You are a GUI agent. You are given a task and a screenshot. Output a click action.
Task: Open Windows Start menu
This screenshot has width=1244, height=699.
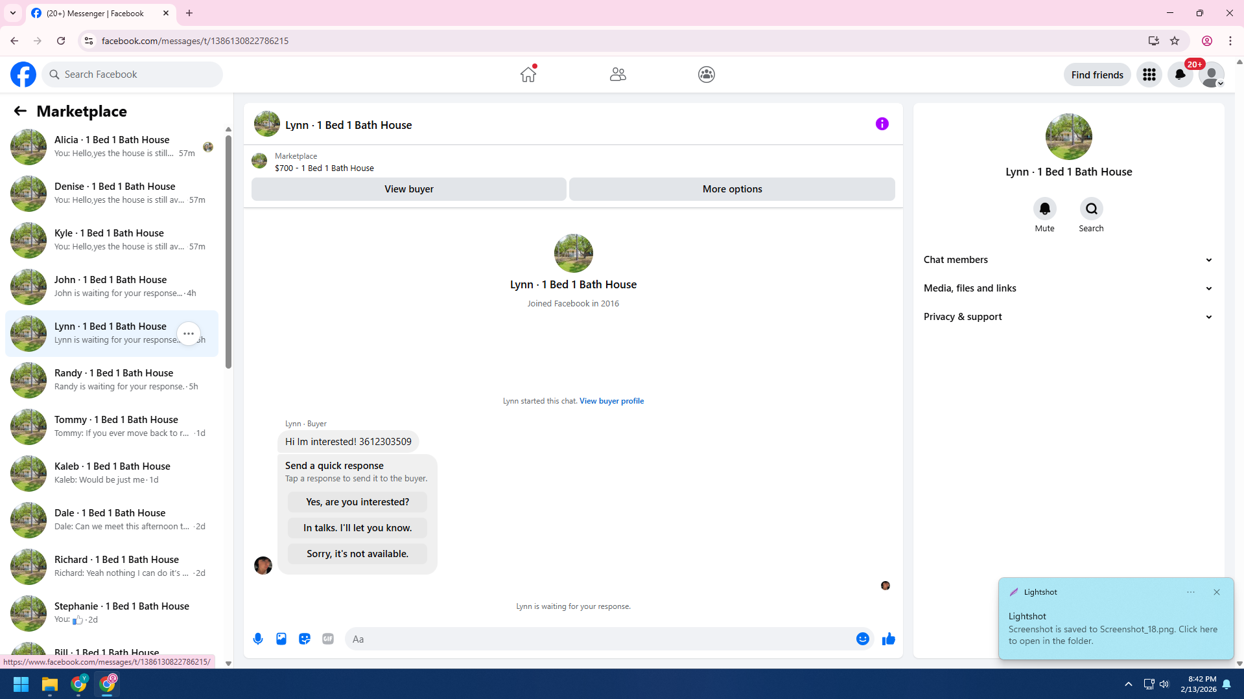point(21,684)
